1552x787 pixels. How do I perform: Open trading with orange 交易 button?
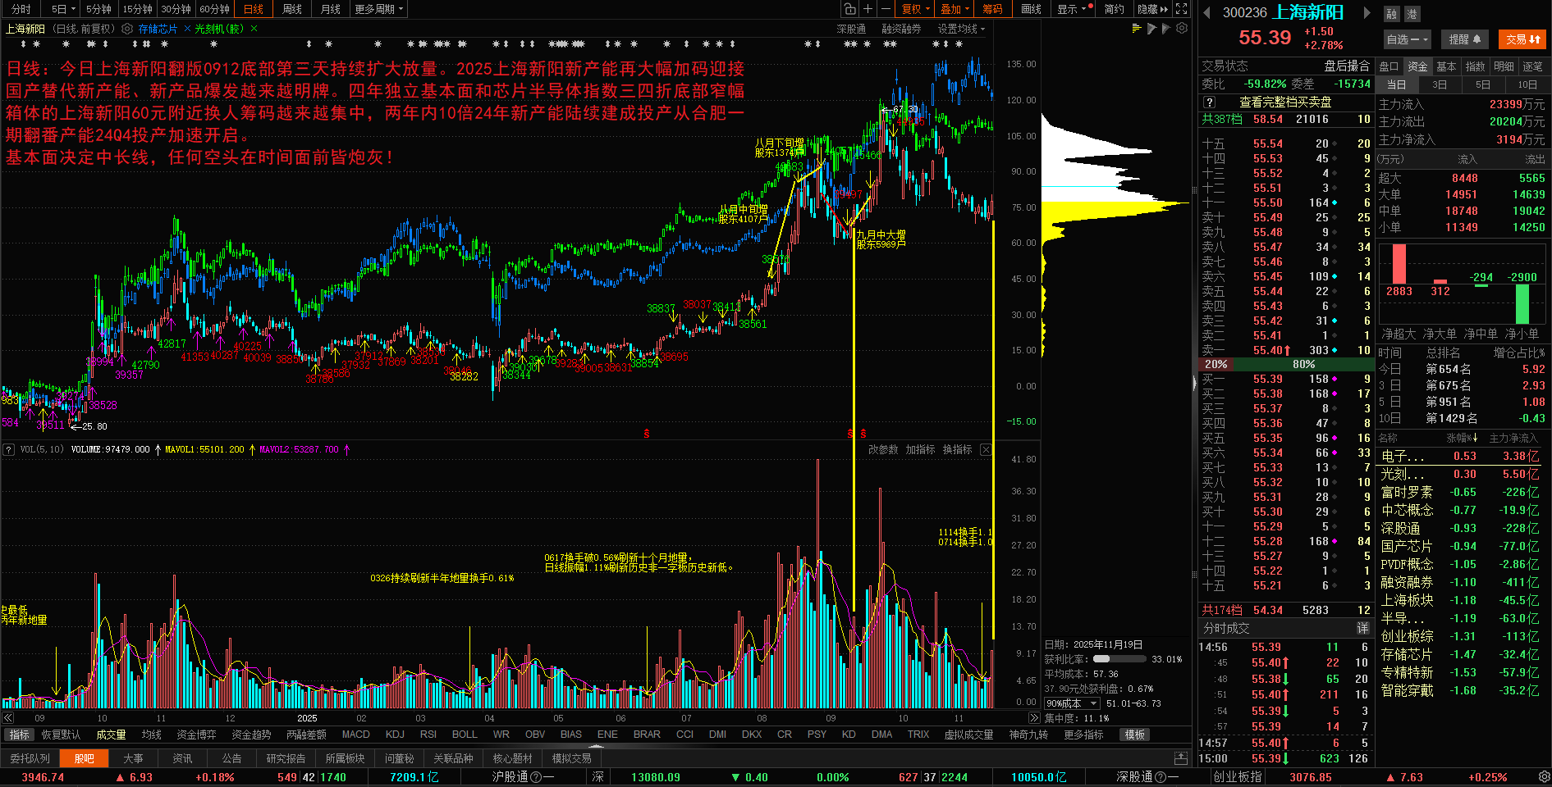pyautogui.click(x=1522, y=39)
